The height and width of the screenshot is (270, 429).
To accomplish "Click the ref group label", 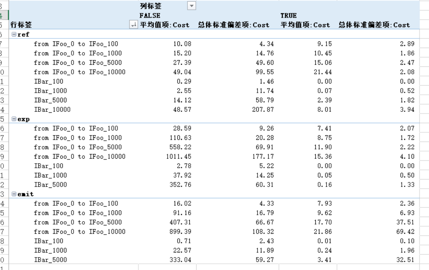I will (23, 35).
